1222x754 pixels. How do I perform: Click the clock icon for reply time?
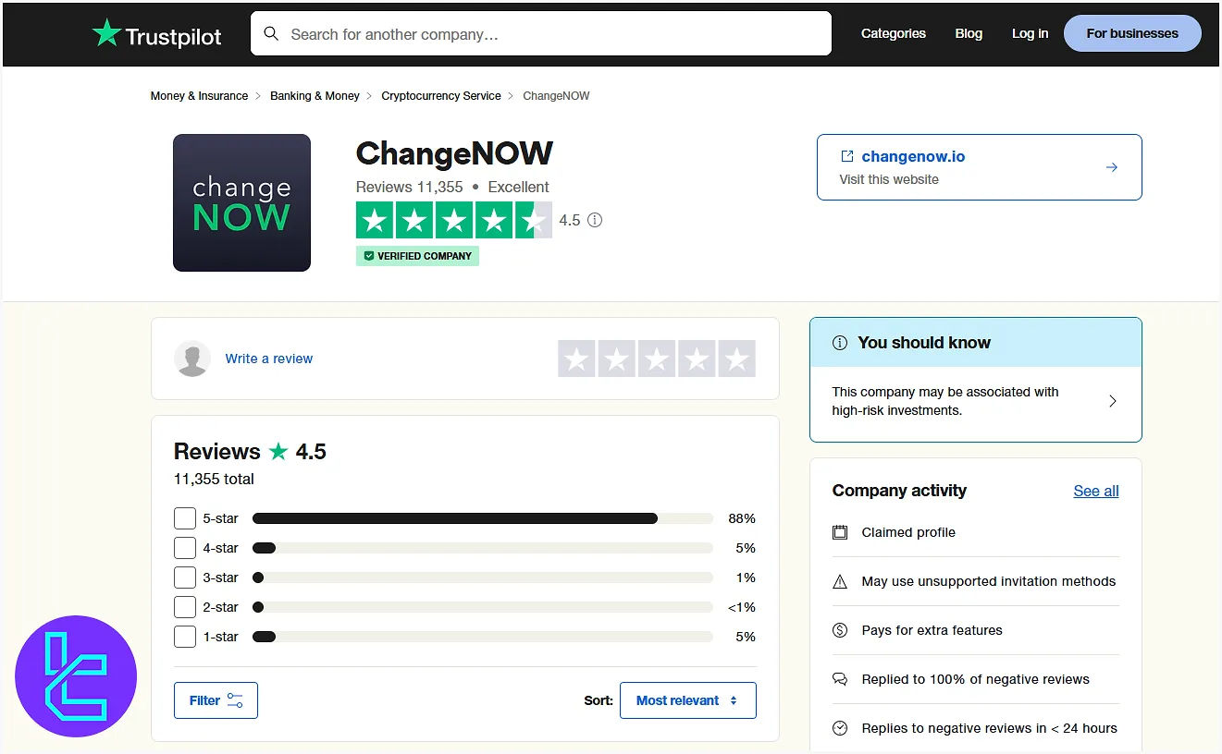(840, 728)
